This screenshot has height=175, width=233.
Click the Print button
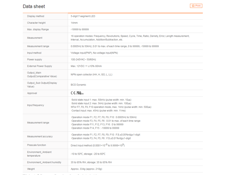[x=196, y=6]
